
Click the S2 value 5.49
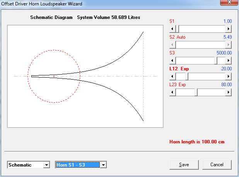pos(227,37)
